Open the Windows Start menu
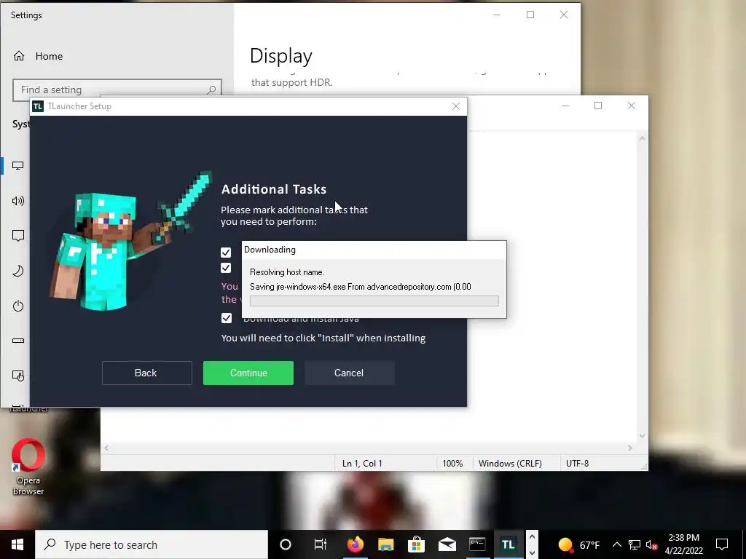This screenshot has width=746, height=559. coord(17,544)
